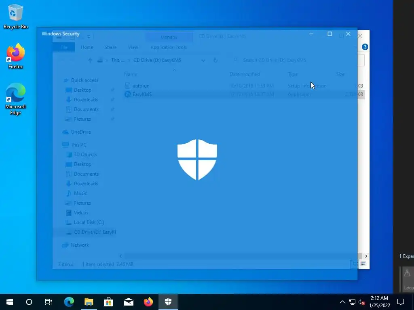414x310 pixels.
Task: Open the Action Center notifications icon
Action: (401, 302)
